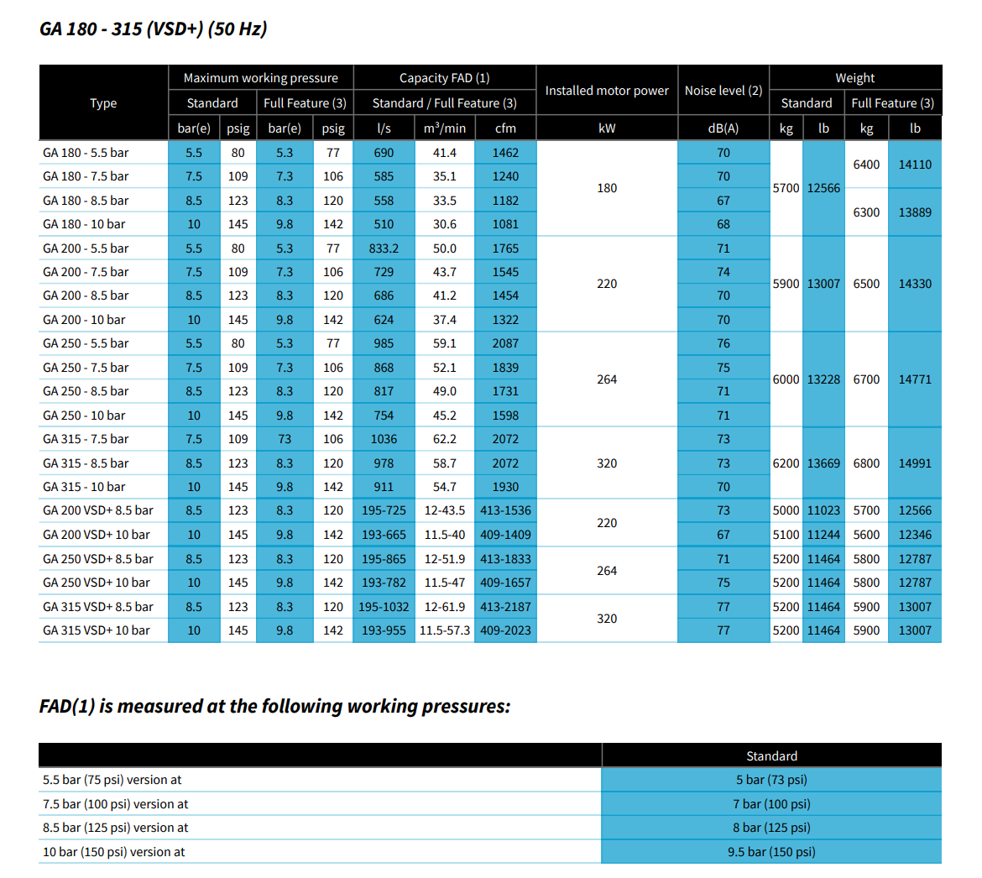
Task: Click the GA 180 - 315 (VSD+) title
Action: coord(154,29)
